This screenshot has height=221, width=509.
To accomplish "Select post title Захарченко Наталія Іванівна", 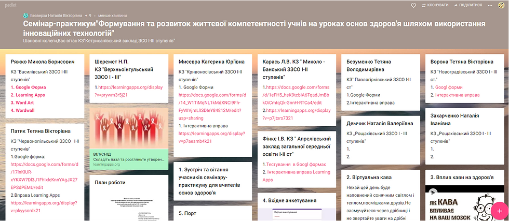I will [x=454, y=120].
